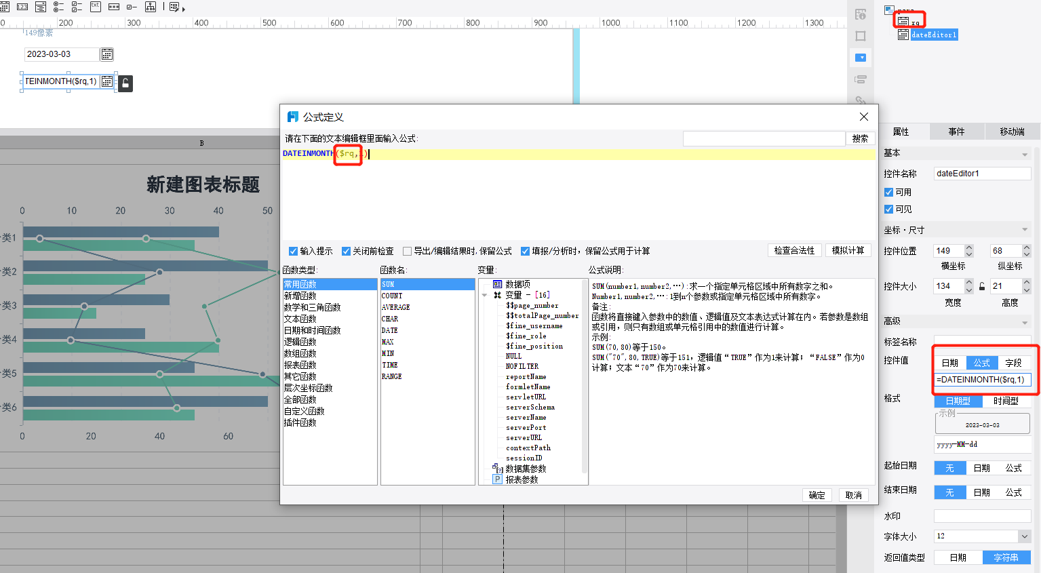Choose 时间型 format option
Viewport: 1041px width, 573px height.
1006,401
